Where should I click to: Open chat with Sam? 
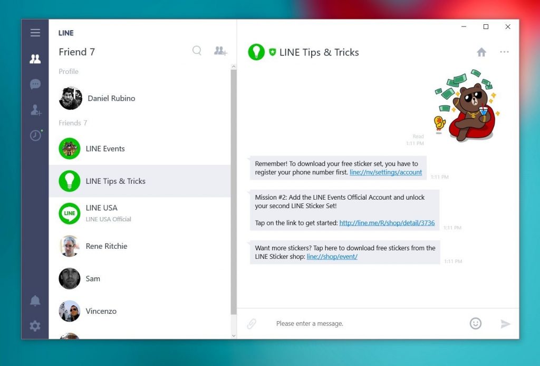coord(140,278)
